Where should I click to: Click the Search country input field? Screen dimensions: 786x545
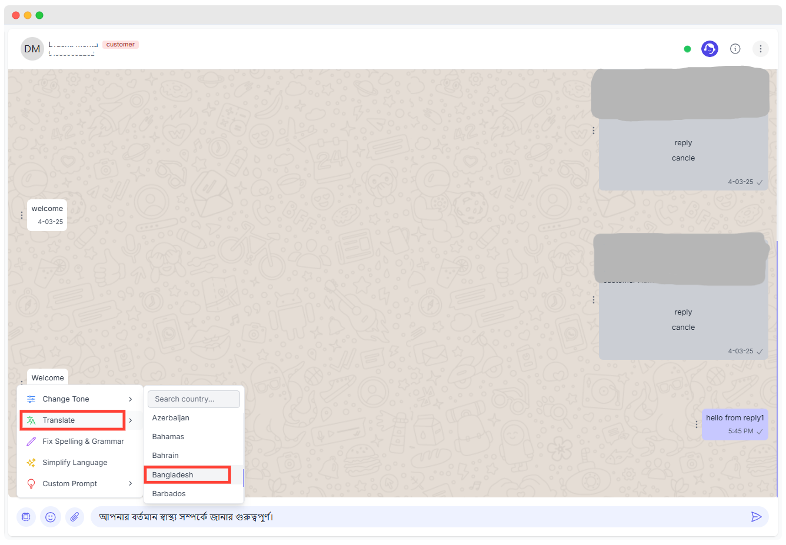coord(194,399)
